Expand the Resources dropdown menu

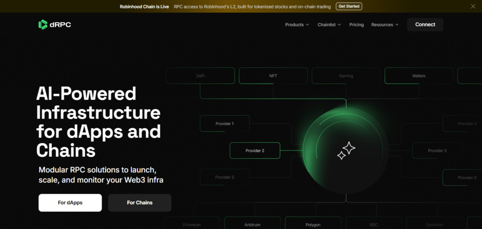(x=385, y=24)
